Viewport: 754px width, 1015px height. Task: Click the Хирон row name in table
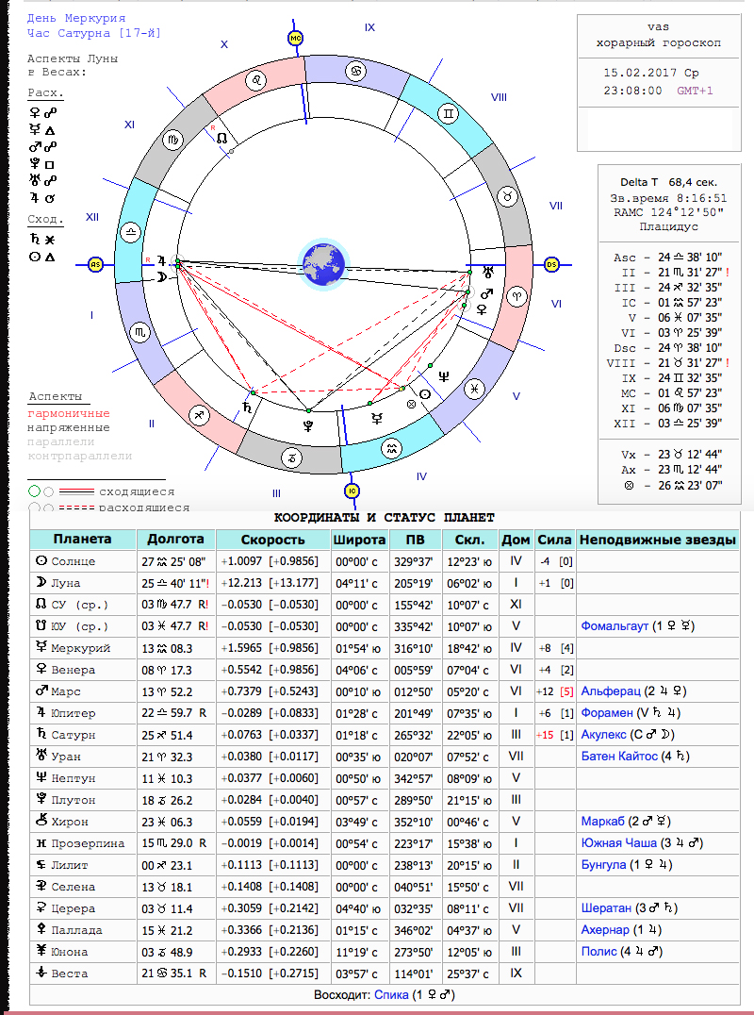[70, 823]
